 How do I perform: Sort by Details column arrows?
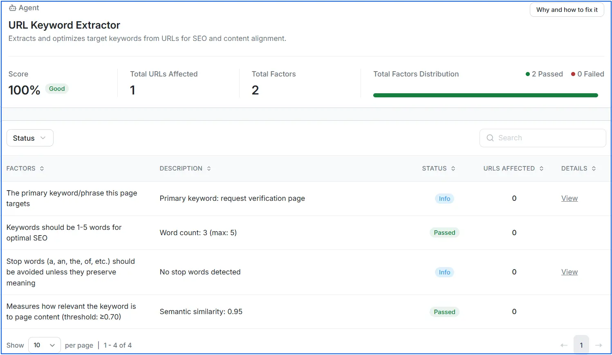tap(594, 169)
